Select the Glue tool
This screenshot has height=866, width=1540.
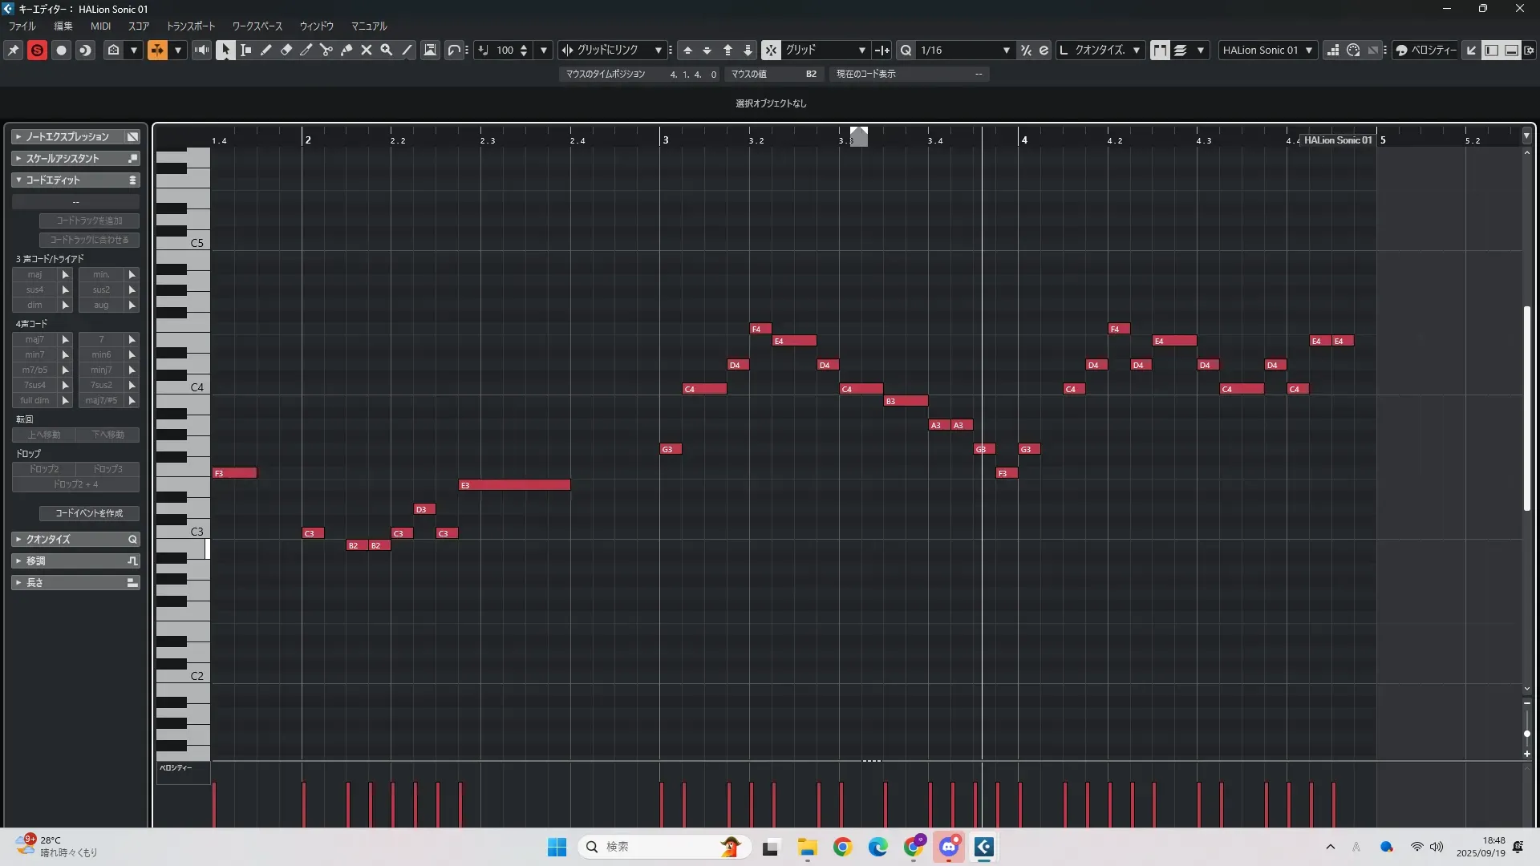tap(346, 50)
